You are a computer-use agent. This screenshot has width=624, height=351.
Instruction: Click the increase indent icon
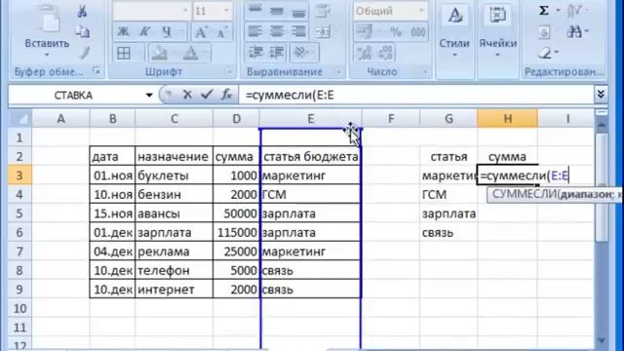tap(277, 53)
